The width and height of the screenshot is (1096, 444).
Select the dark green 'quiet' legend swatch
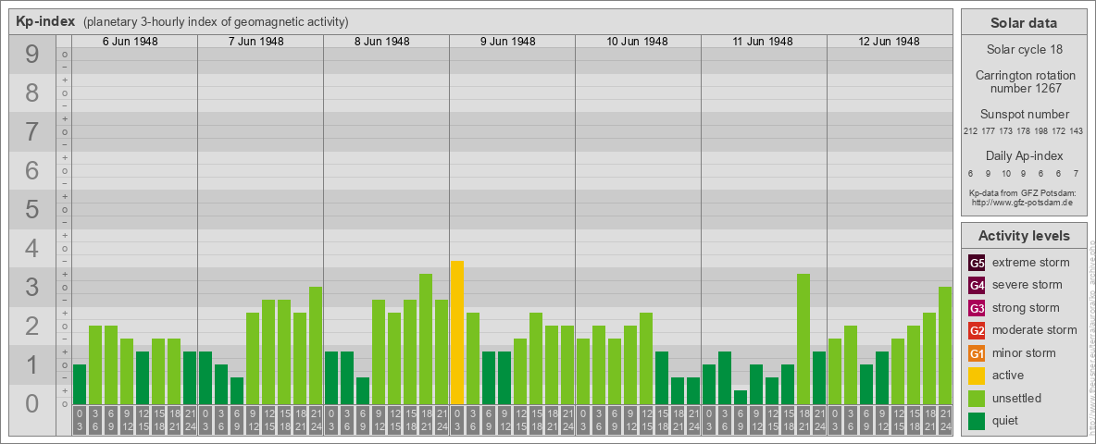pyautogui.click(x=977, y=420)
